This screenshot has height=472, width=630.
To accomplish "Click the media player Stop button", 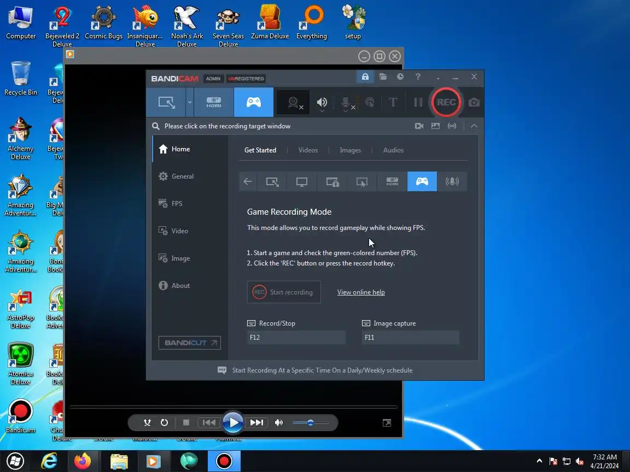I will [x=186, y=423].
